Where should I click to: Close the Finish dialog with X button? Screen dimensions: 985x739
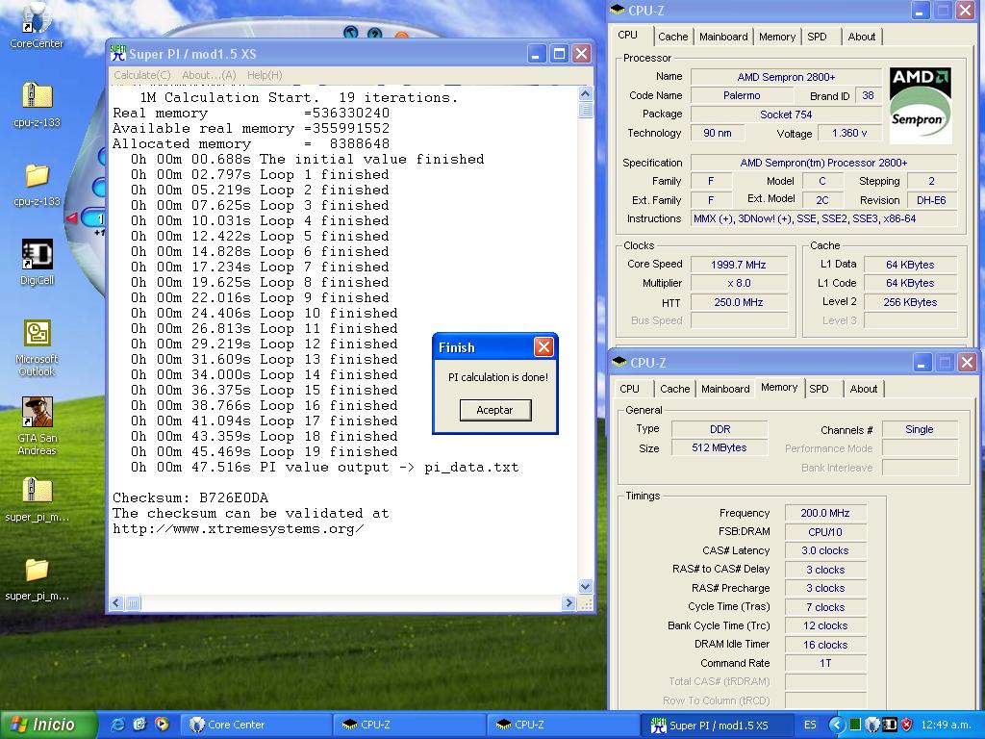pyautogui.click(x=543, y=347)
